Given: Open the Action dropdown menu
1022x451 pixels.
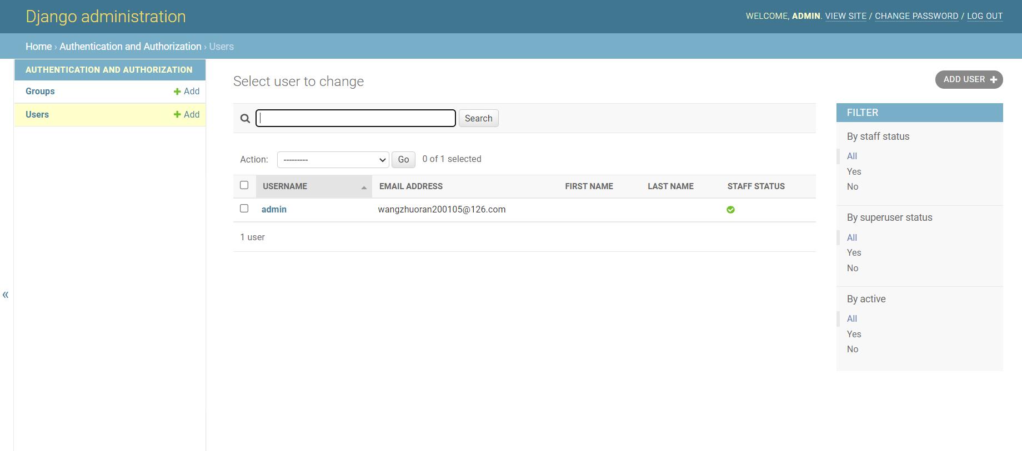Looking at the screenshot, I should [333, 160].
